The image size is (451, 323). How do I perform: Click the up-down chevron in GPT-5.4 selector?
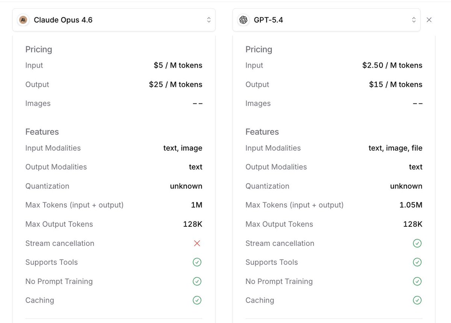tap(414, 20)
